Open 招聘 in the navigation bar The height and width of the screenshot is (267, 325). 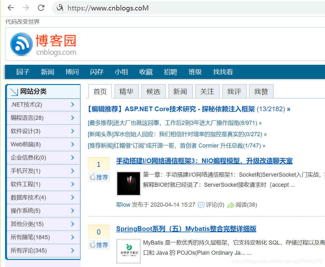[x=170, y=72]
